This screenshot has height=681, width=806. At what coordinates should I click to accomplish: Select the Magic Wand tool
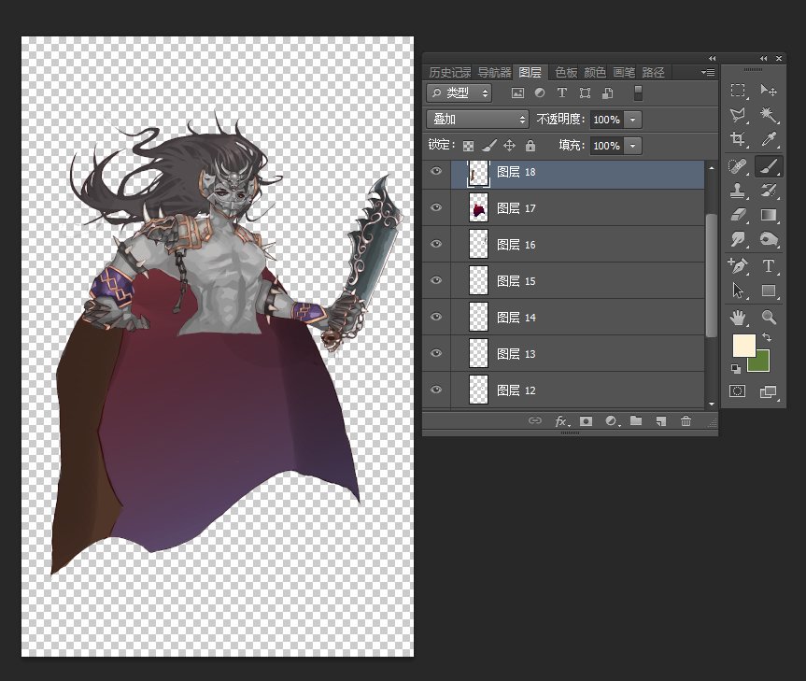point(769,115)
